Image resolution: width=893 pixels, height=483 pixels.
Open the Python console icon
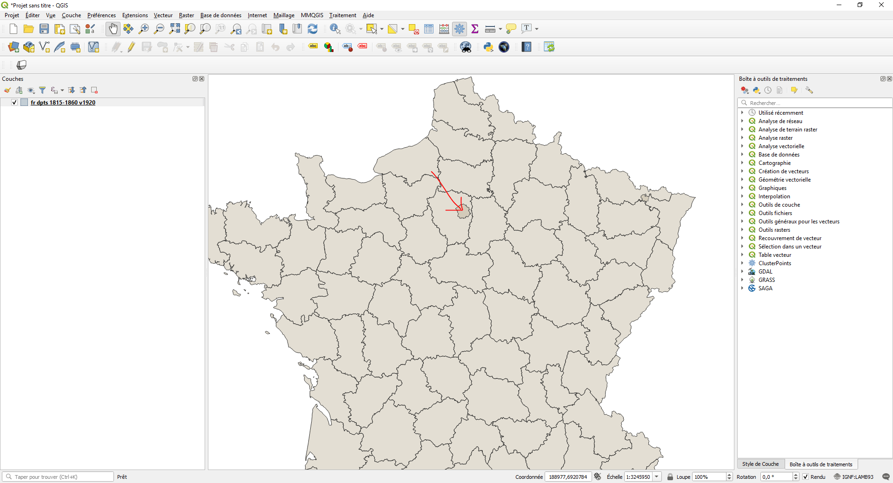click(x=488, y=47)
